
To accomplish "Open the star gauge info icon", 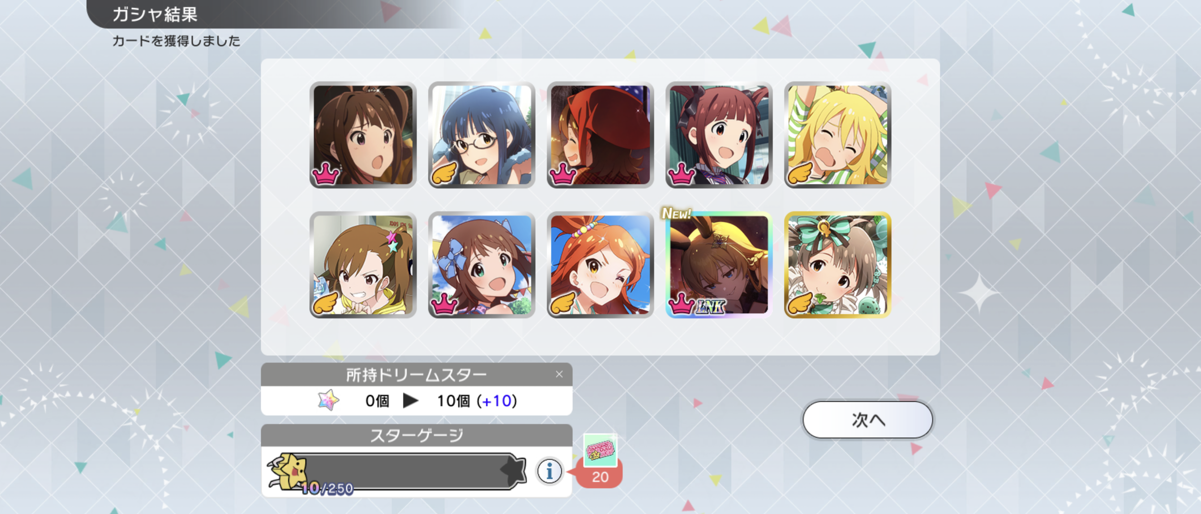I will click(549, 472).
